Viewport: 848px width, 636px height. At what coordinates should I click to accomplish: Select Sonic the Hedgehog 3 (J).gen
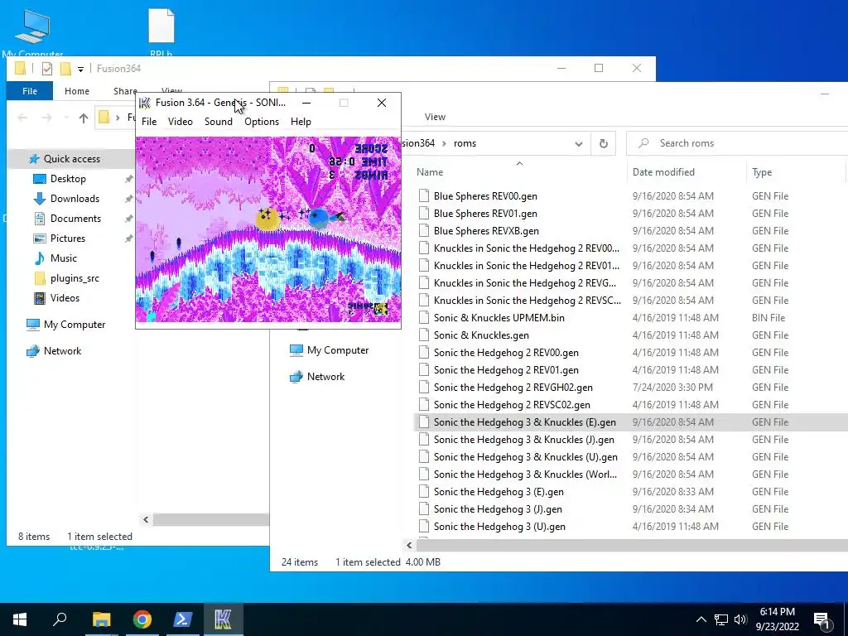pos(498,509)
